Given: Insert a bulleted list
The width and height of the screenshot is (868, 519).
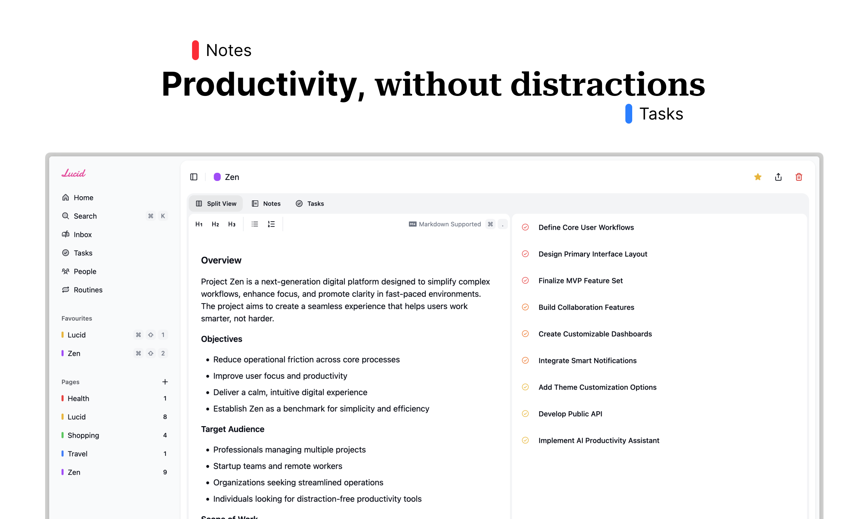Looking at the screenshot, I should 255,224.
